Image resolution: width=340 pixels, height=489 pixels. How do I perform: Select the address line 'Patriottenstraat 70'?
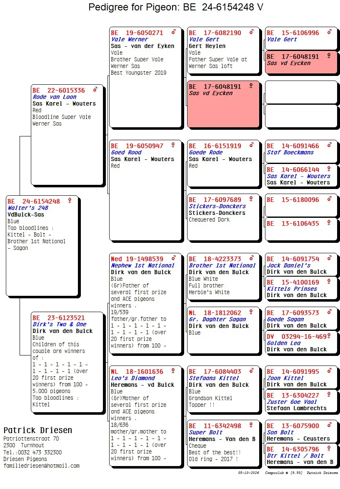31,439
